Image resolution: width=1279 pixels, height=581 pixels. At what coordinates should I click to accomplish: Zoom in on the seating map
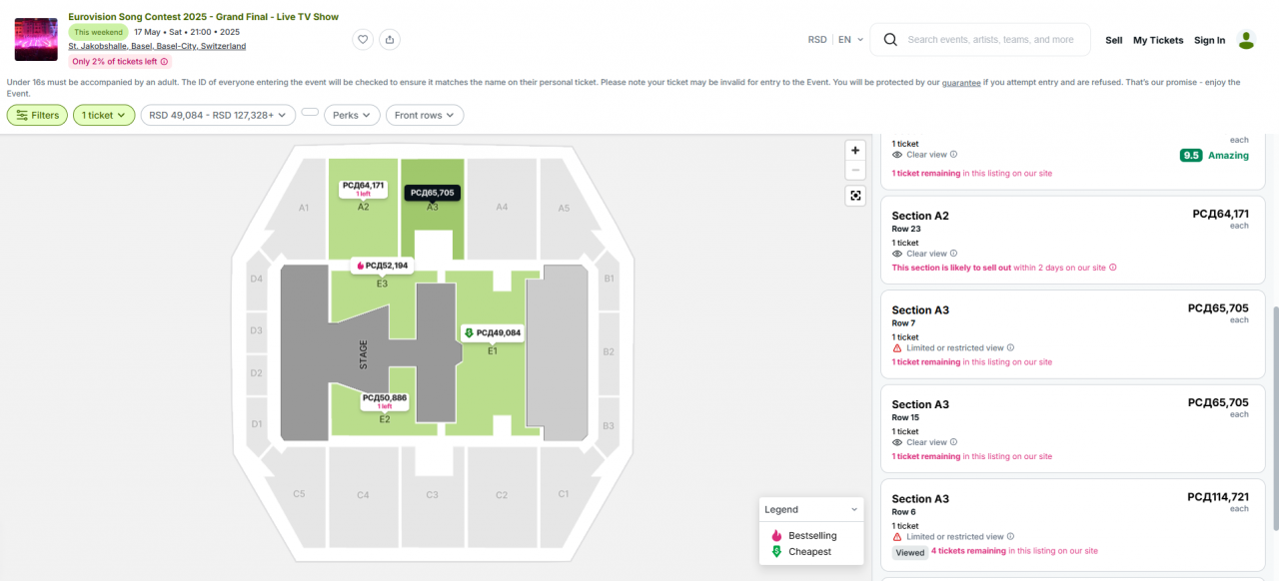pos(855,150)
